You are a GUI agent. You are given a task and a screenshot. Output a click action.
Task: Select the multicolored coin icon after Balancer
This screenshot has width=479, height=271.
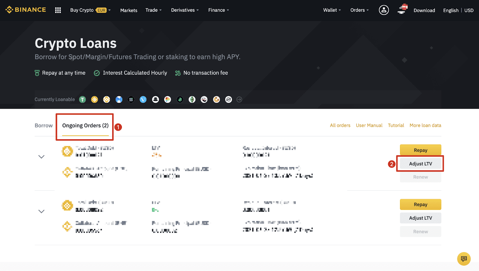pos(168,99)
